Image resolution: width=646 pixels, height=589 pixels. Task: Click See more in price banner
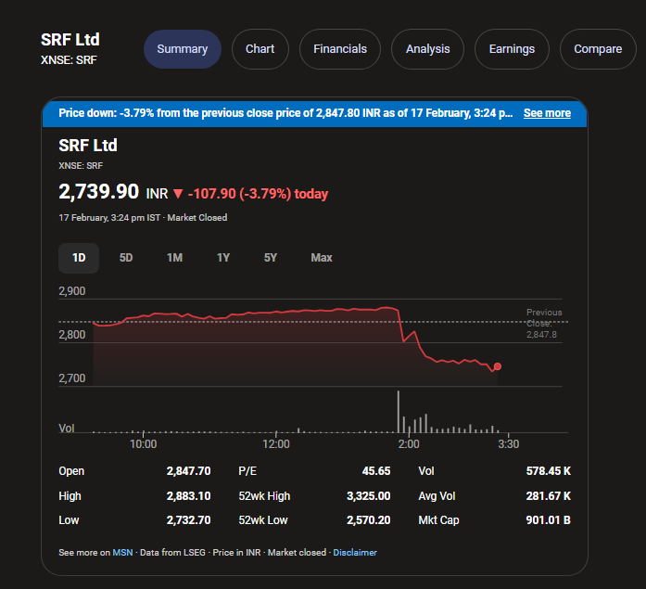(547, 113)
